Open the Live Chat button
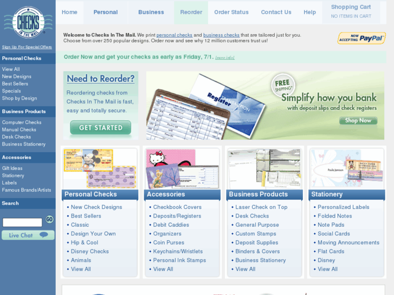This screenshot has height=295, width=394. pyautogui.click(x=28, y=235)
